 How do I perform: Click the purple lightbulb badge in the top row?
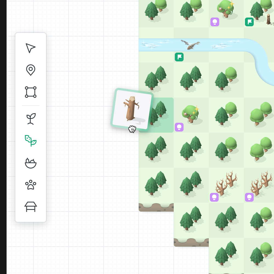tap(215, 22)
